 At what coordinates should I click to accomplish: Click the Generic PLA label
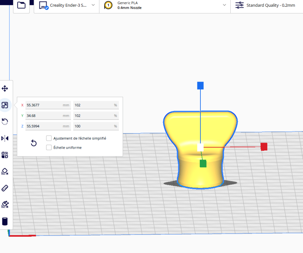[127, 3]
